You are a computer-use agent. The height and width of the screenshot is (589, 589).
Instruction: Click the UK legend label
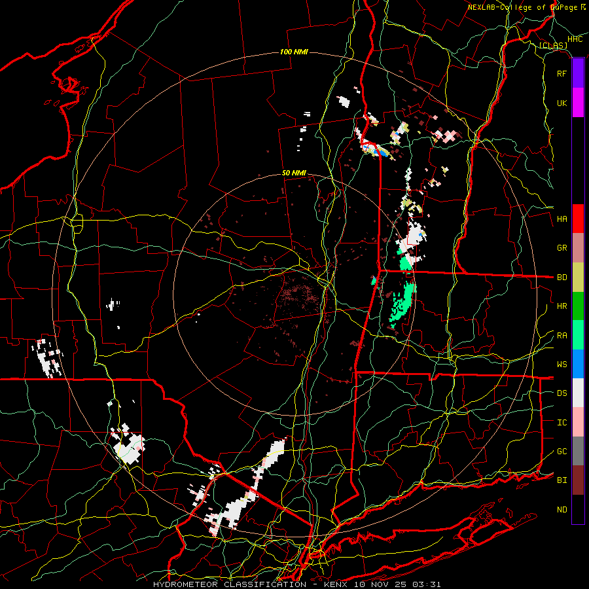click(x=562, y=103)
